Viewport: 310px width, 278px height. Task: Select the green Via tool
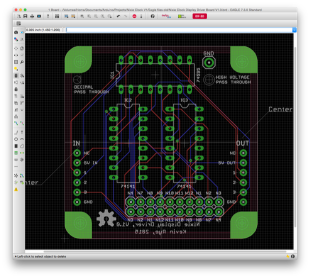(16, 153)
